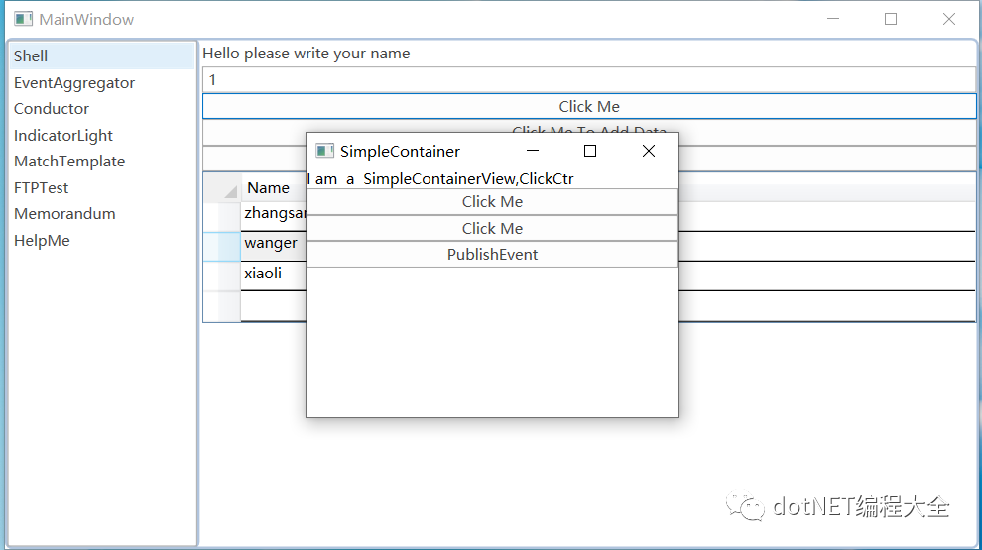Click the SimpleContainer window title icon
The image size is (982, 550).
pyautogui.click(x=324, y=151)
